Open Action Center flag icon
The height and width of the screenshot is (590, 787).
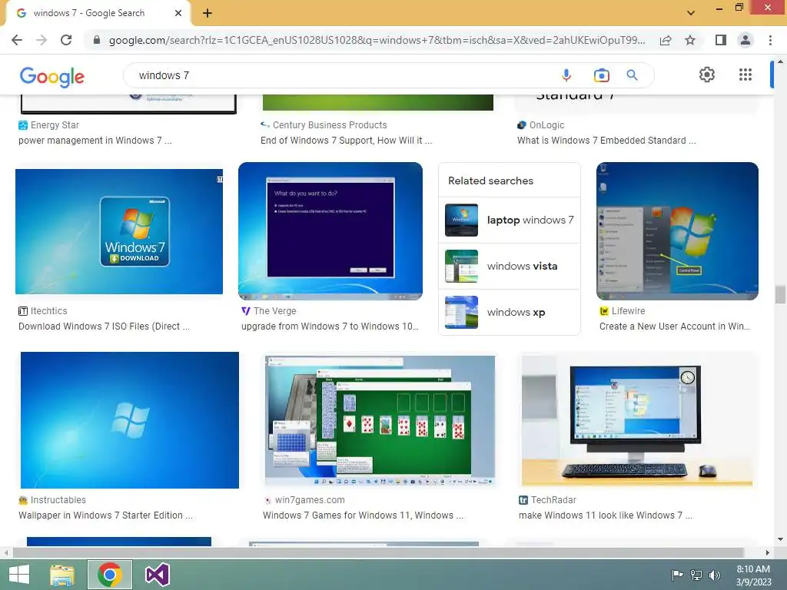pyautogui.click(x=677, y=575)
